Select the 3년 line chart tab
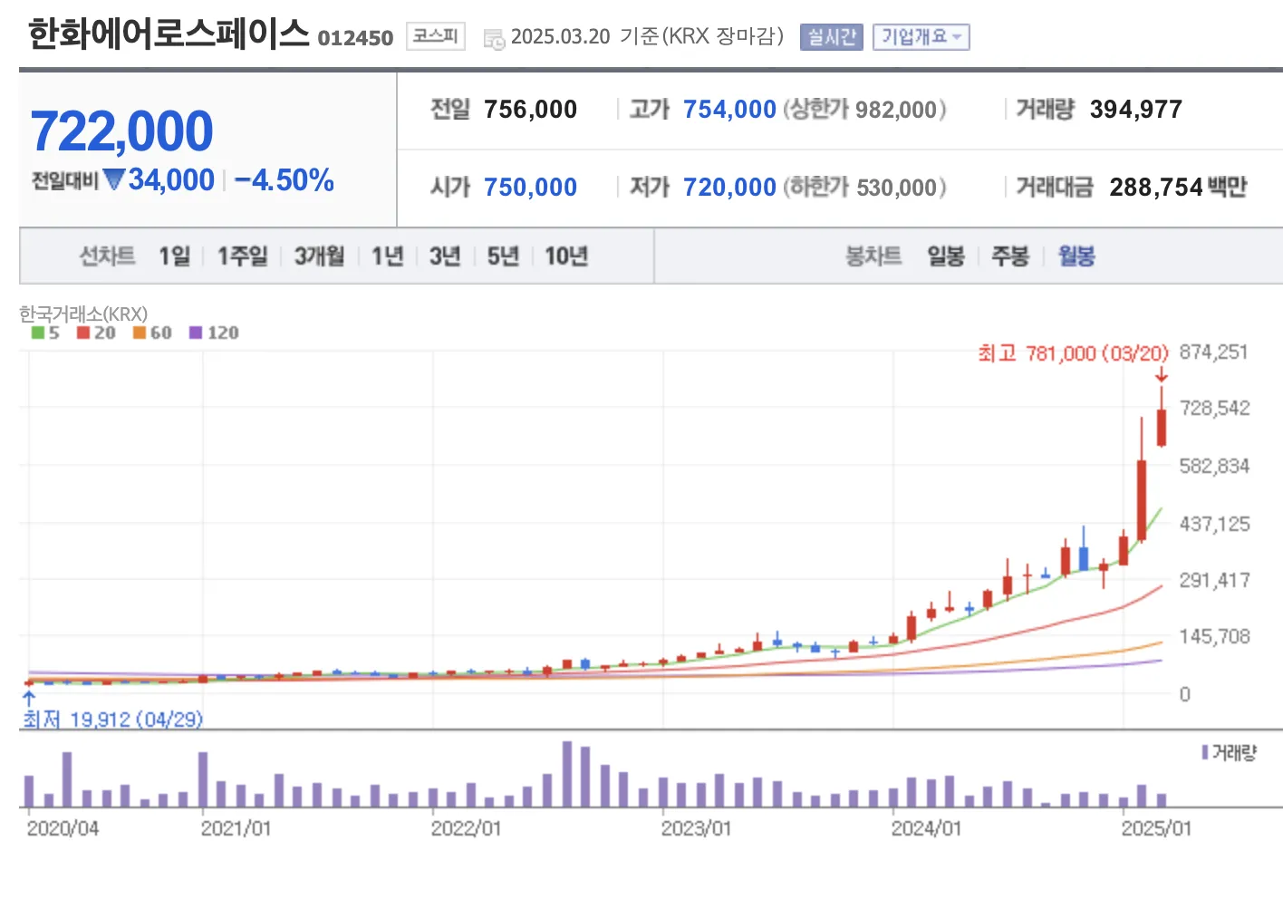The image size is (1283, 908). (x=445, y=256)
